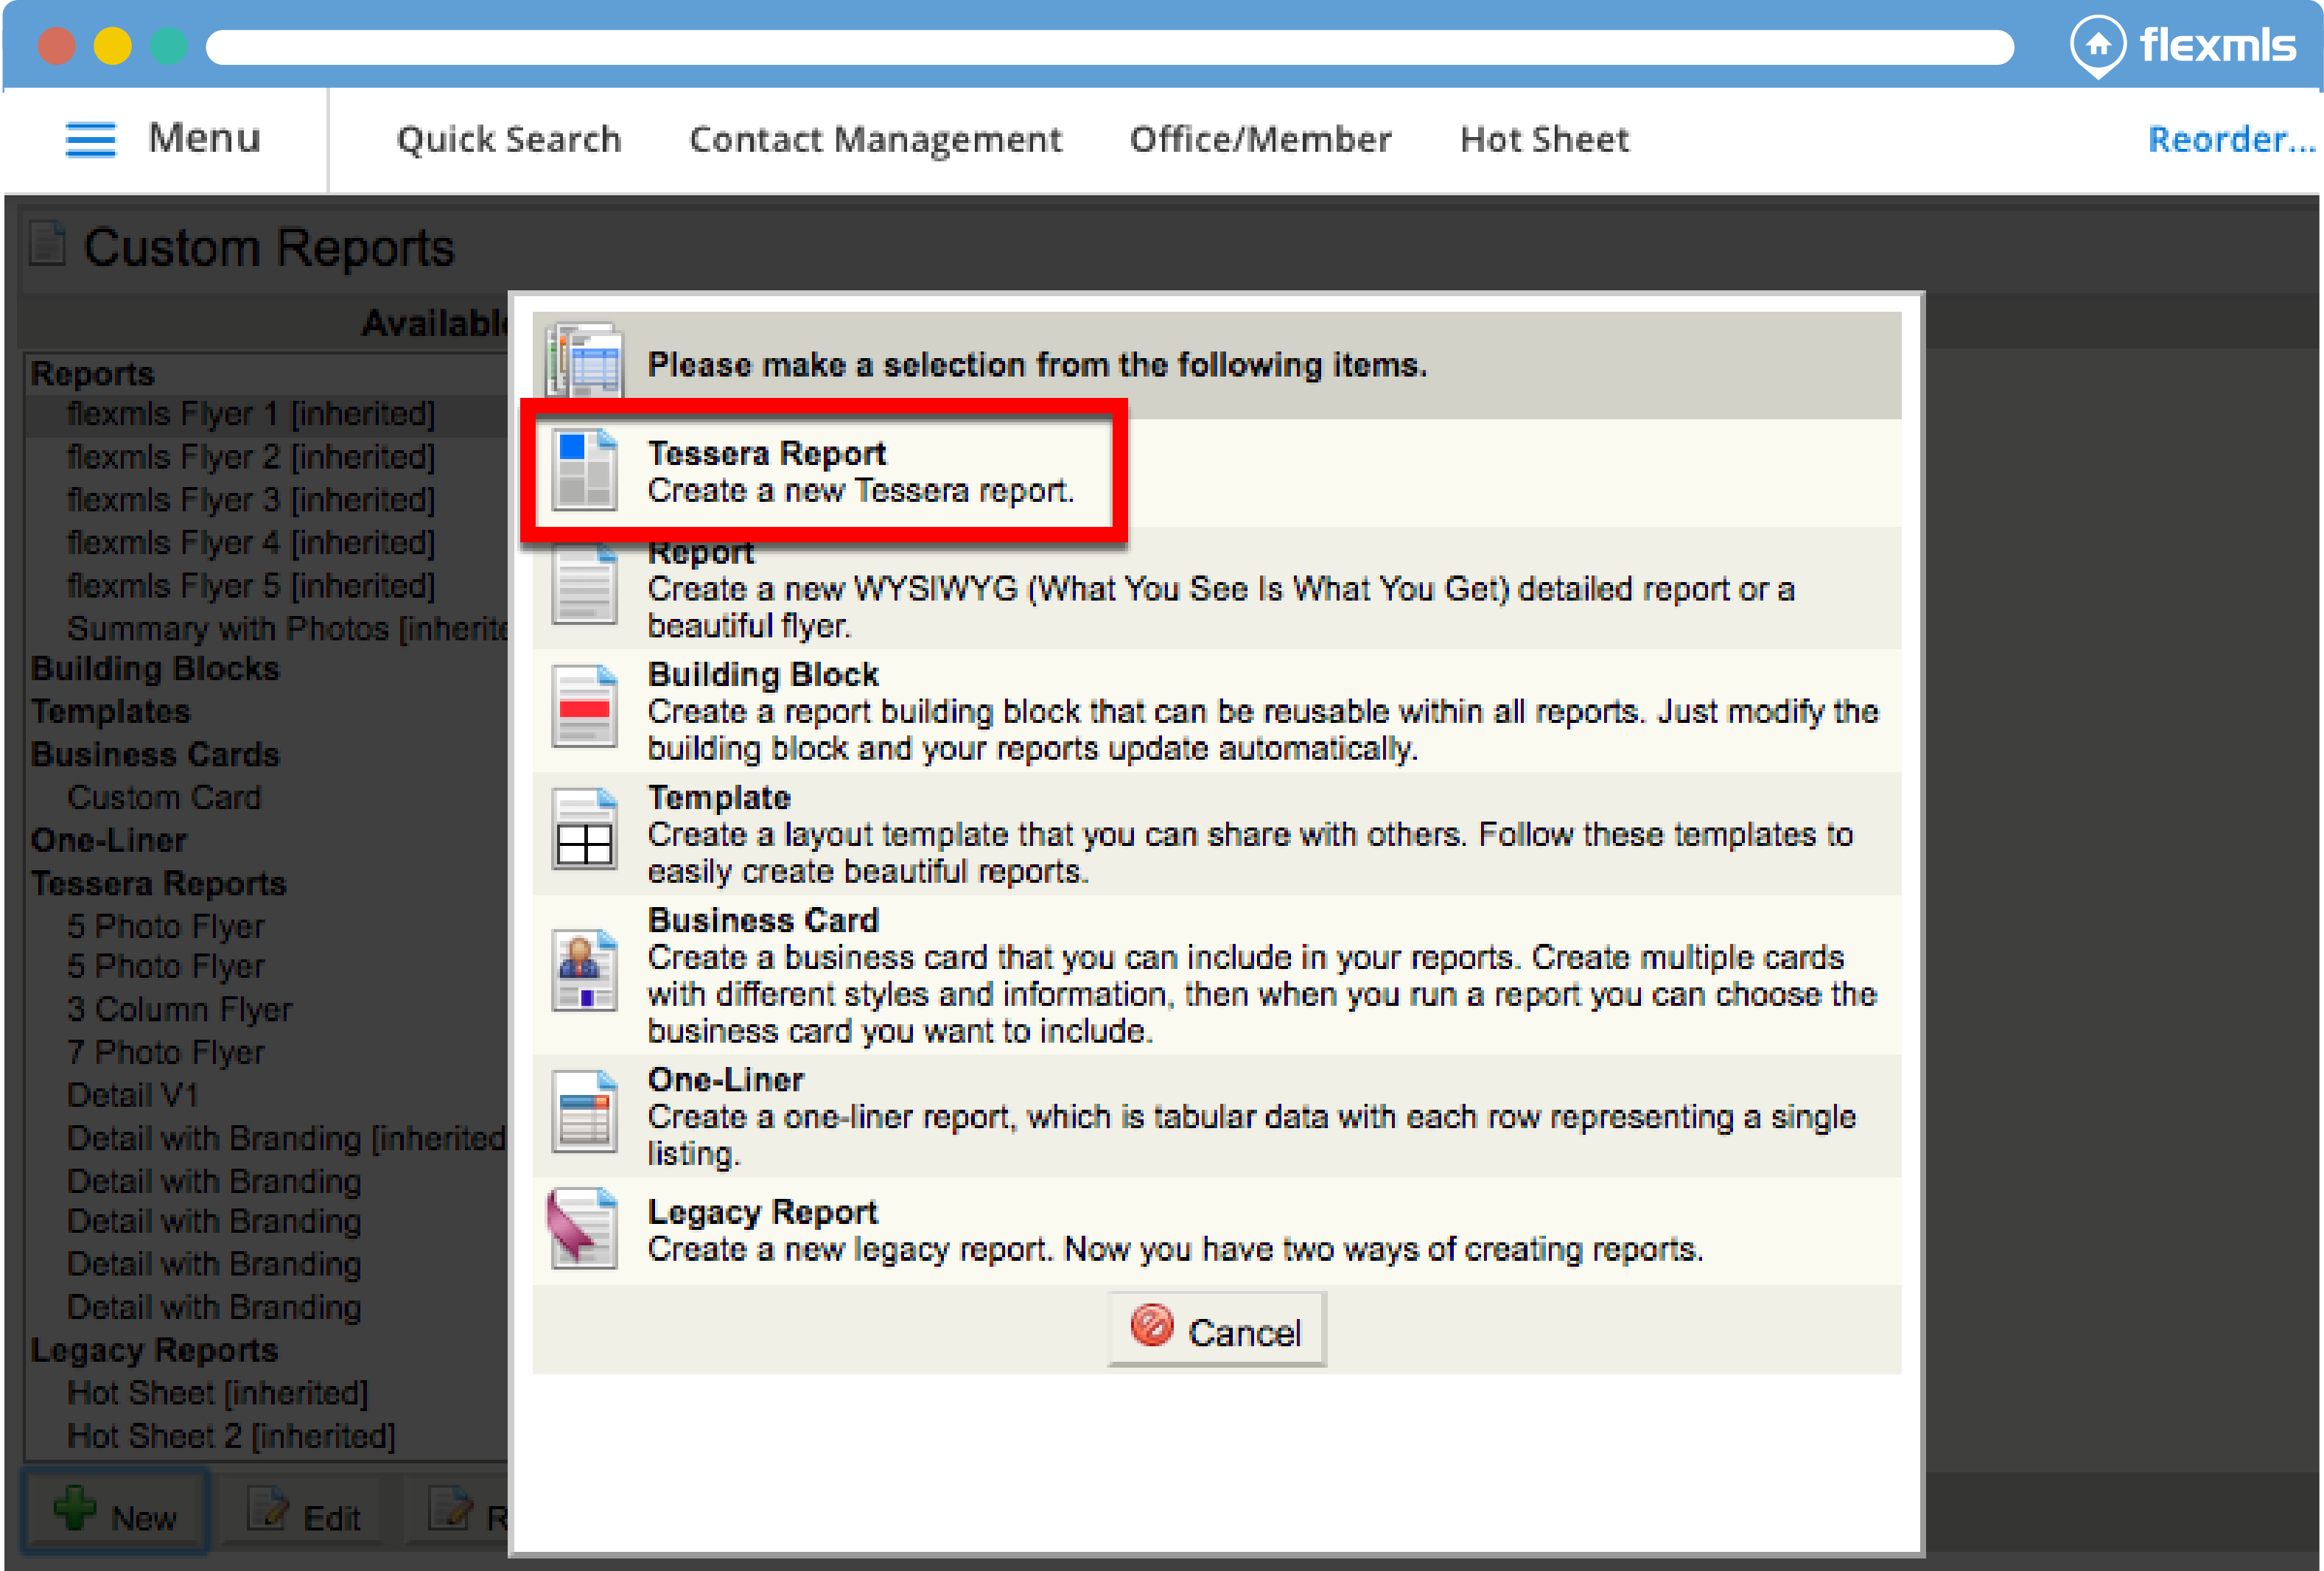The image size is (2324, 1571).
Task: Open the Contact Management menu item
Action: pyautogui.click(x=875, y=139)
